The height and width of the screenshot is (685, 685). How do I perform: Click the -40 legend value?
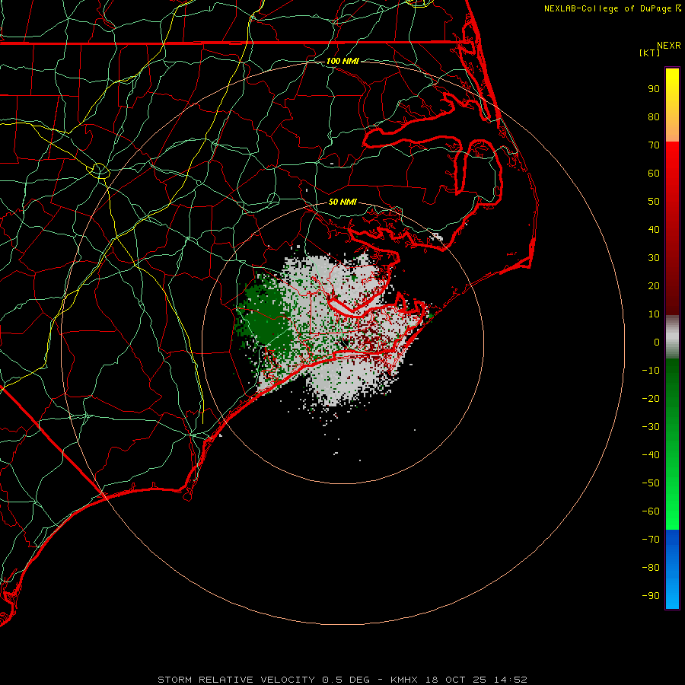(x=651, y=455)
